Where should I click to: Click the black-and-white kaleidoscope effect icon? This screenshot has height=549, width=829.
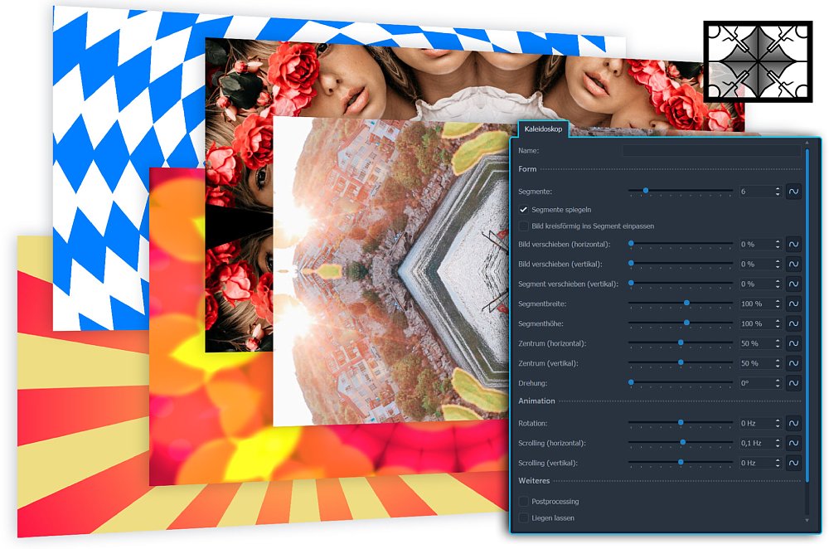pyautogui.click(x=758, y=61)
